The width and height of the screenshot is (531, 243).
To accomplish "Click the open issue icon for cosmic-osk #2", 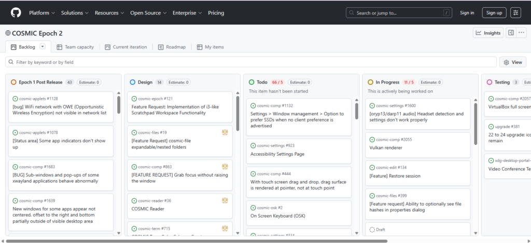I will 253,208.
